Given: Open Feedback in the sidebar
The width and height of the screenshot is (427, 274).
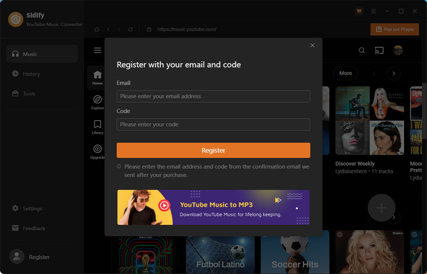Looking at the screenshot, I should click(x=42, y=228).
